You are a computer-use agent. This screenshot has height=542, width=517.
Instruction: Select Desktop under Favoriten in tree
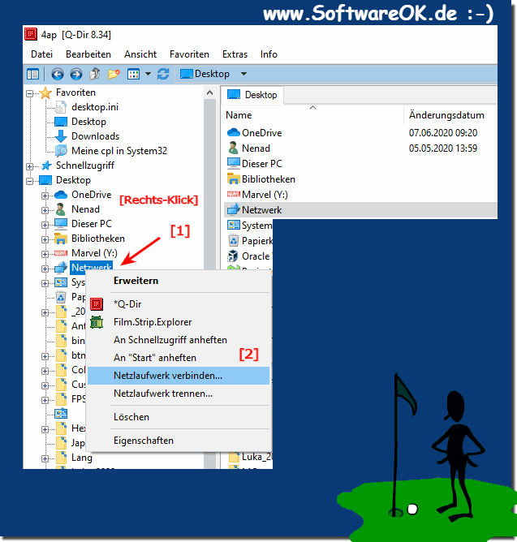click(88, 122)
